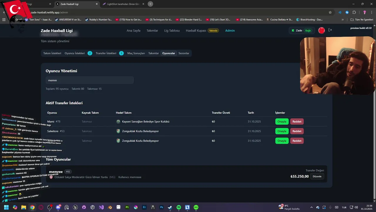Open the volume icon in system tray

point(356,207)
